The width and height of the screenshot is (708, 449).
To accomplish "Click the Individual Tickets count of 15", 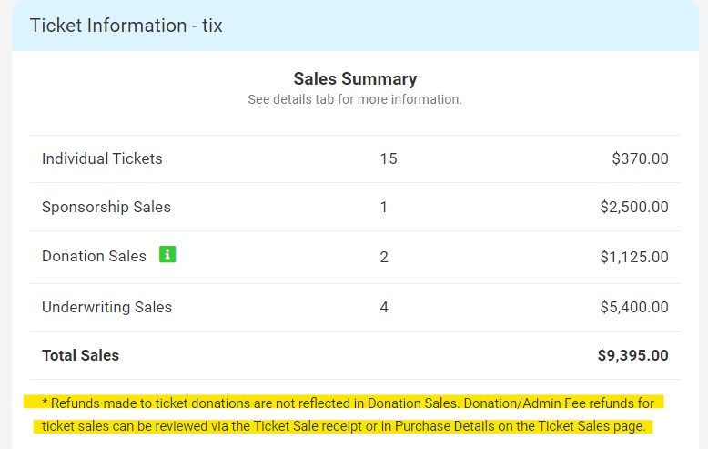I will click(389, 158).
